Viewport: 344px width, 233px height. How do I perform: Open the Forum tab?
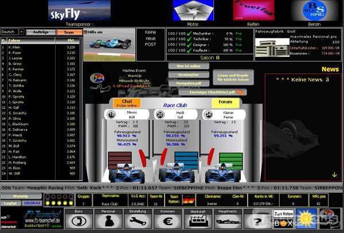(225, 103)
